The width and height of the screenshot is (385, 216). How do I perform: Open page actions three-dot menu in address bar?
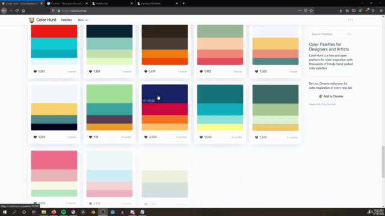click(x=300, y=11)
